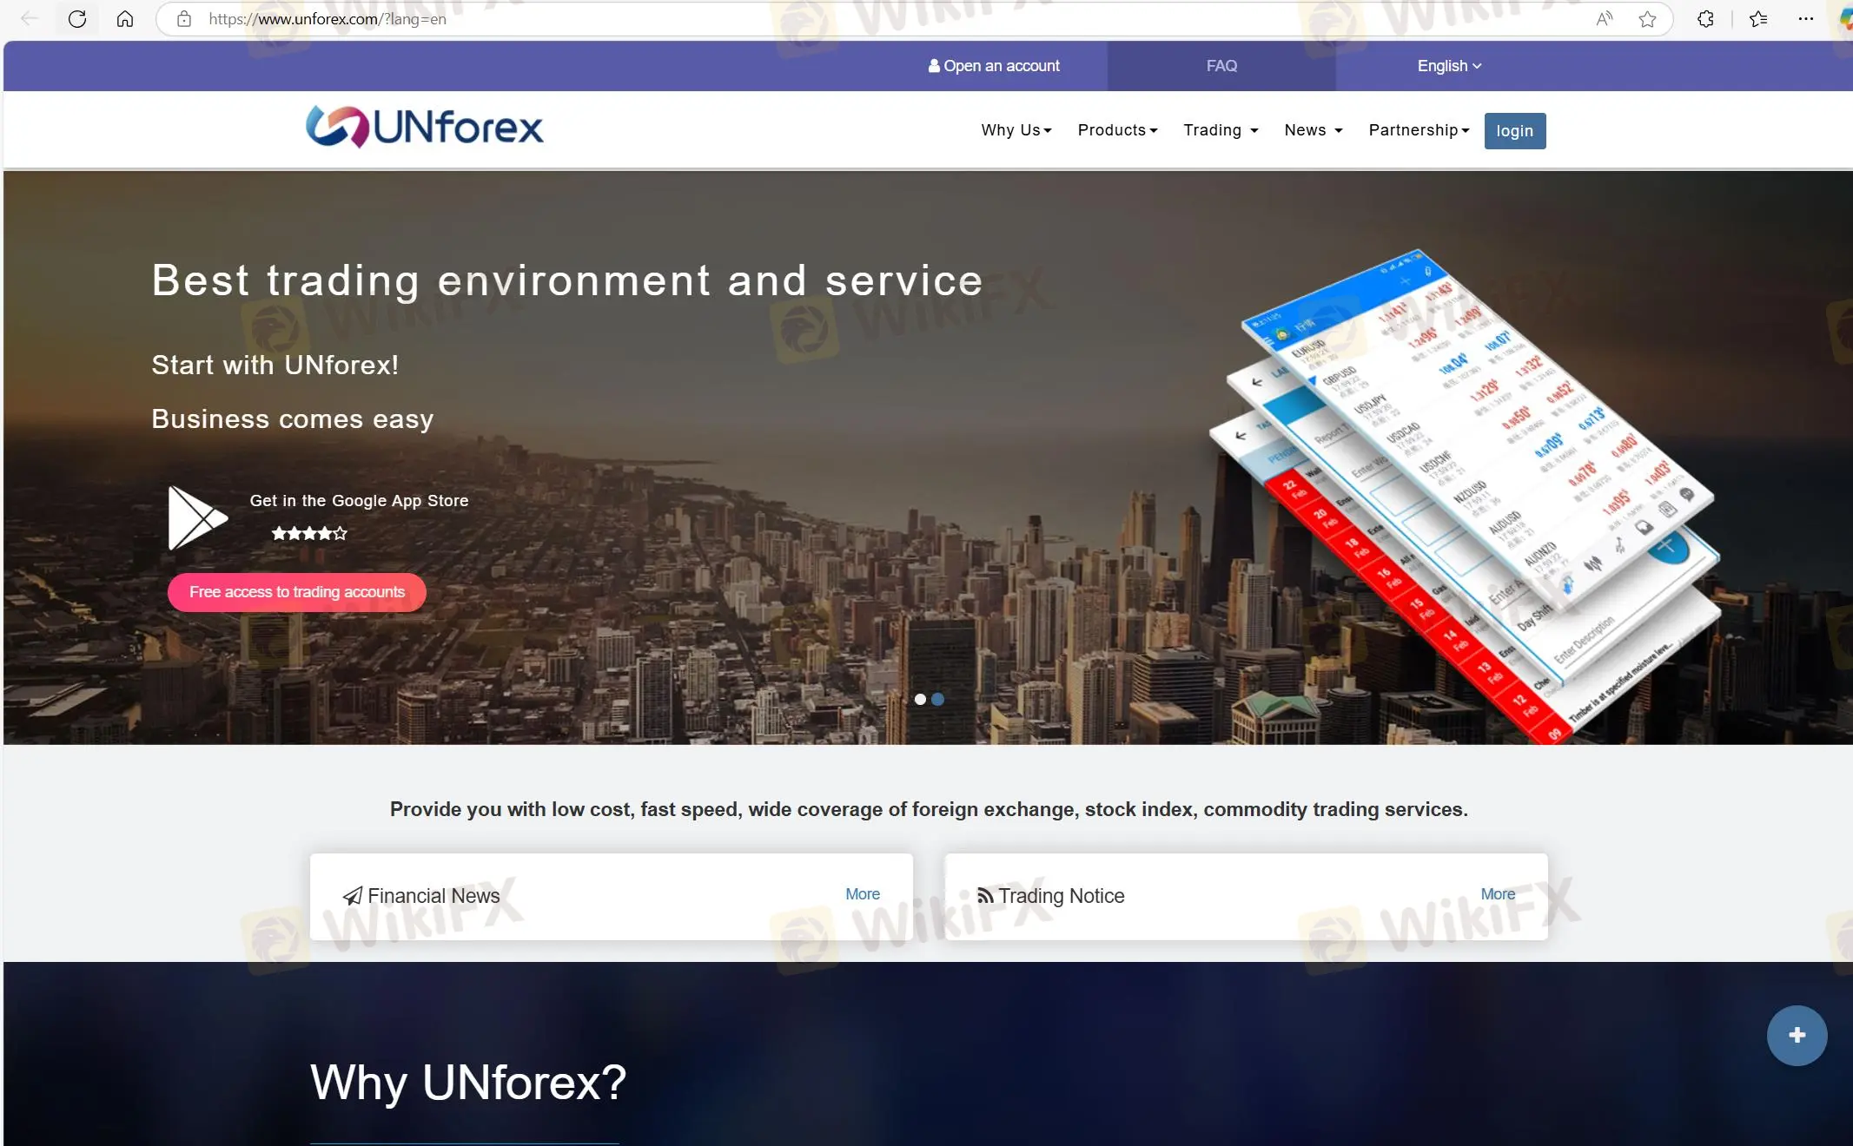
Task: Reload page with browser refresh icon
Action: click(77, 18)
